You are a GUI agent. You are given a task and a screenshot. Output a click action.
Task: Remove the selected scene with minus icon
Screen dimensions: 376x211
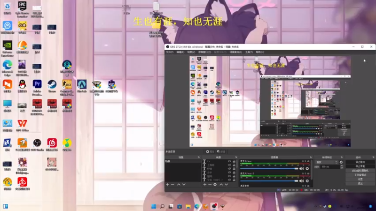[x=172, y=184]
